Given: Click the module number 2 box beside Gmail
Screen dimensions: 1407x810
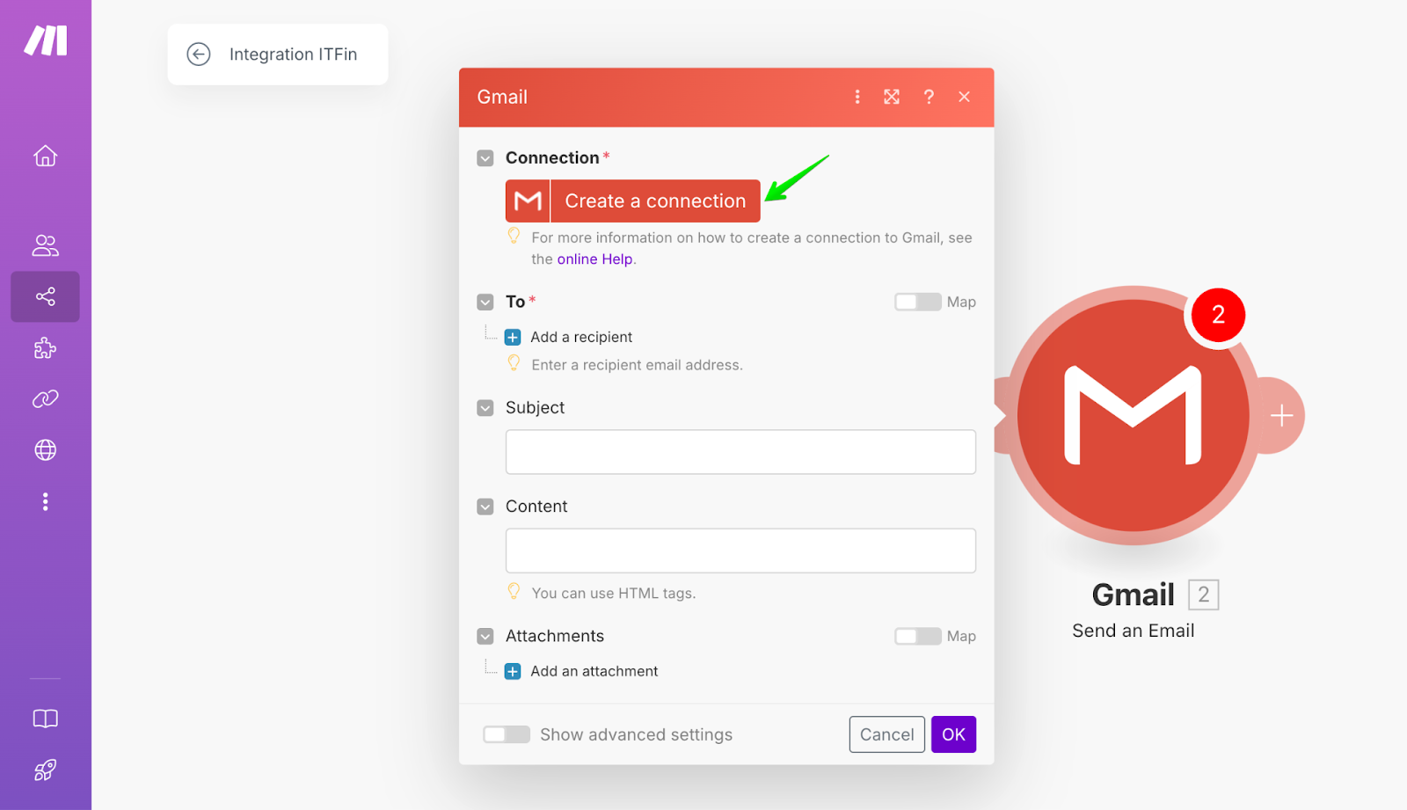Looking at the screenshot, I should pos(1203,595).
